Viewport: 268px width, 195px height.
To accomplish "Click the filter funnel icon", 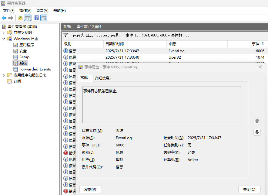I will coord(65,35).
